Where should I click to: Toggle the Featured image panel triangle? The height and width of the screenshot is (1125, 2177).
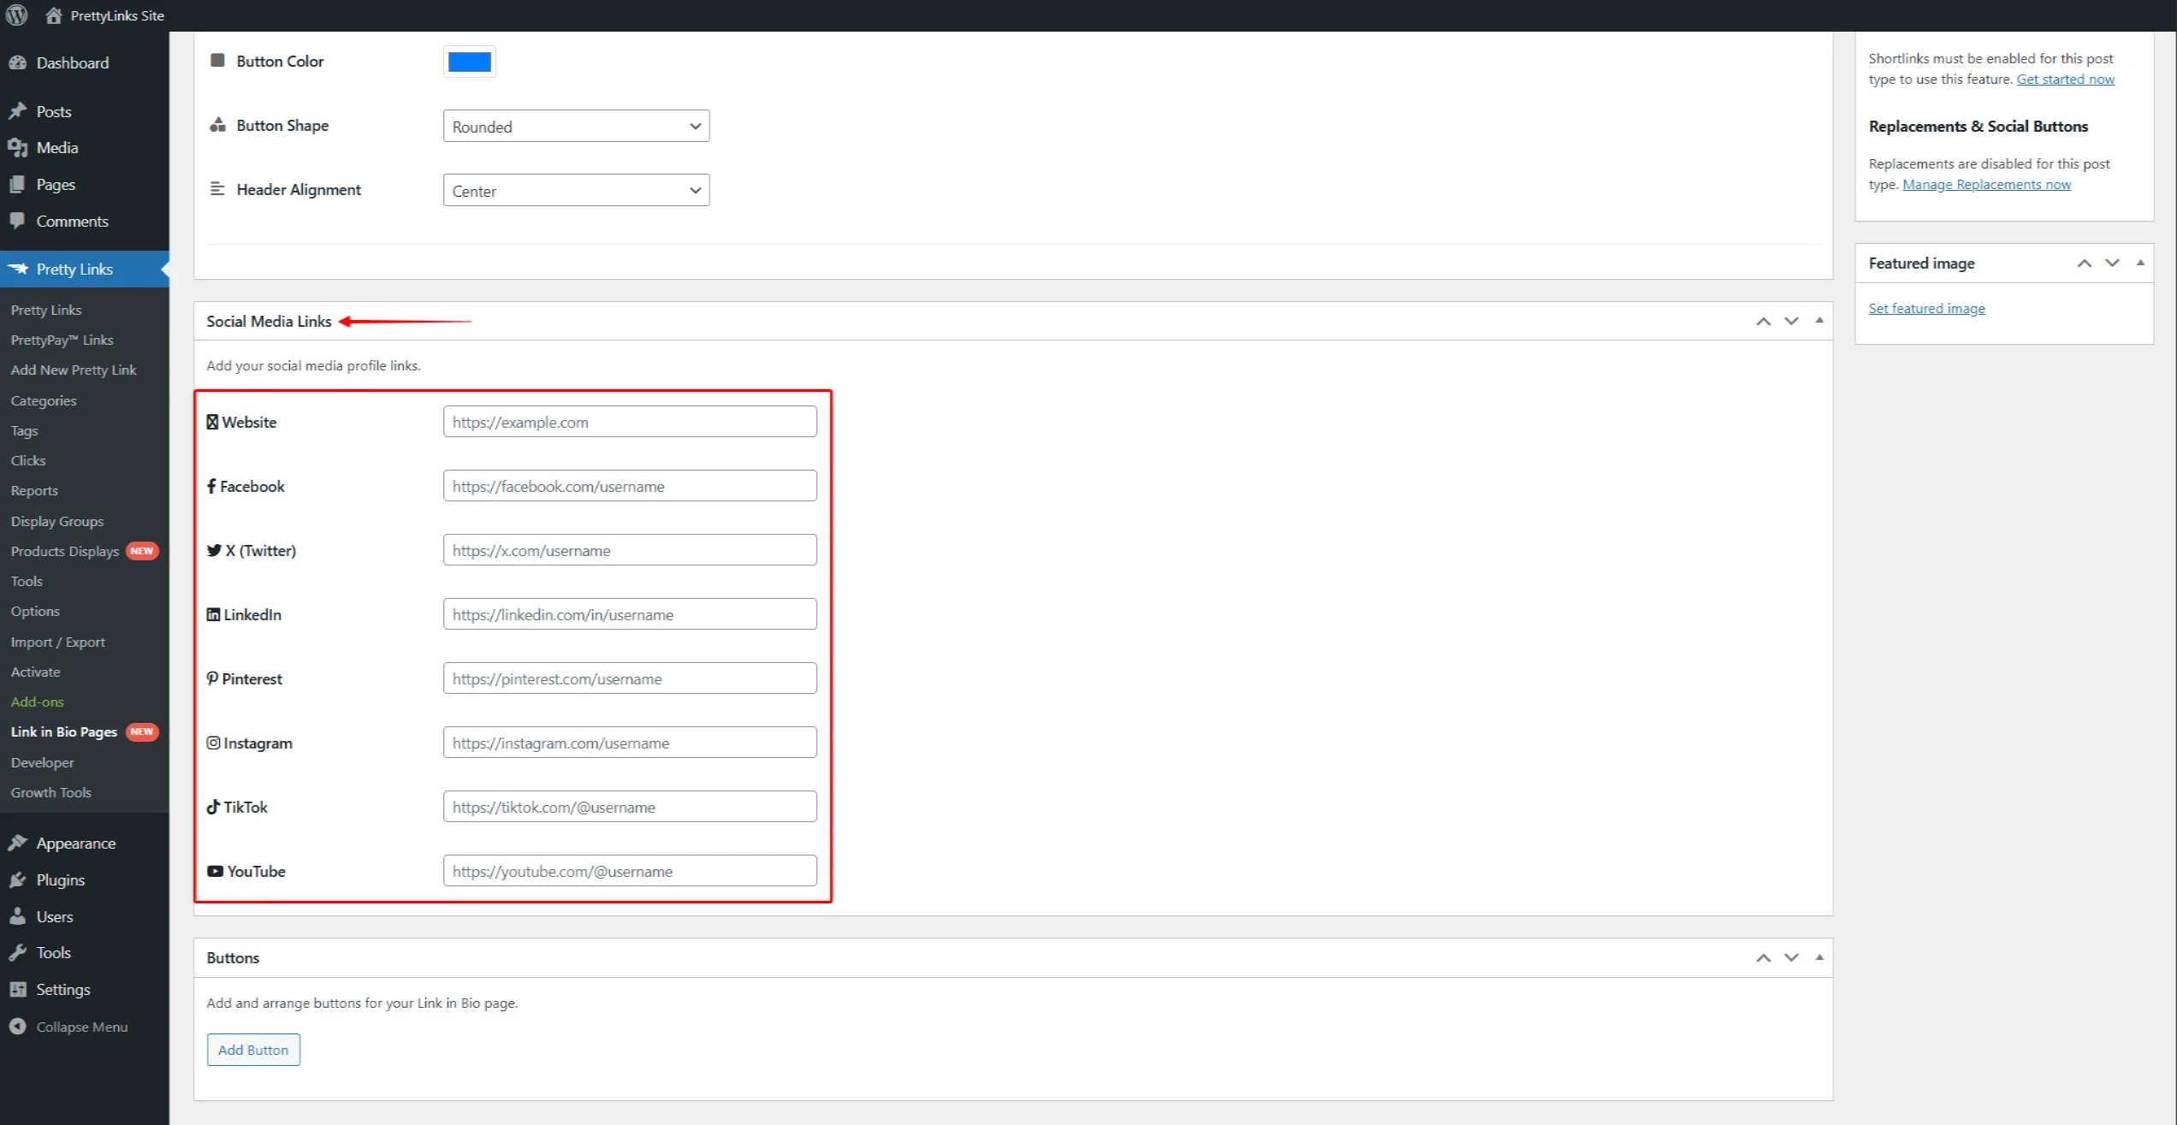2140,263
